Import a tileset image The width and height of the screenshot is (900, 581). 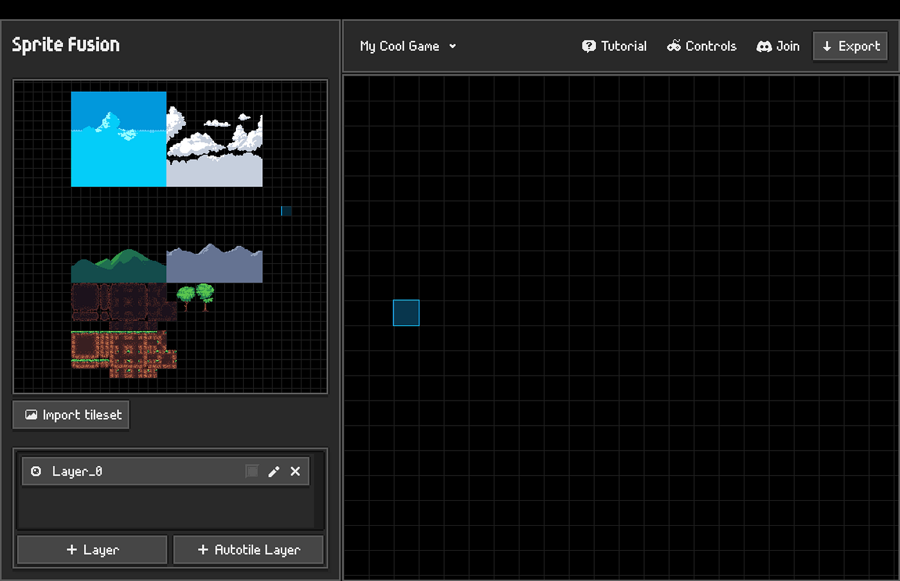pos(71,415)
